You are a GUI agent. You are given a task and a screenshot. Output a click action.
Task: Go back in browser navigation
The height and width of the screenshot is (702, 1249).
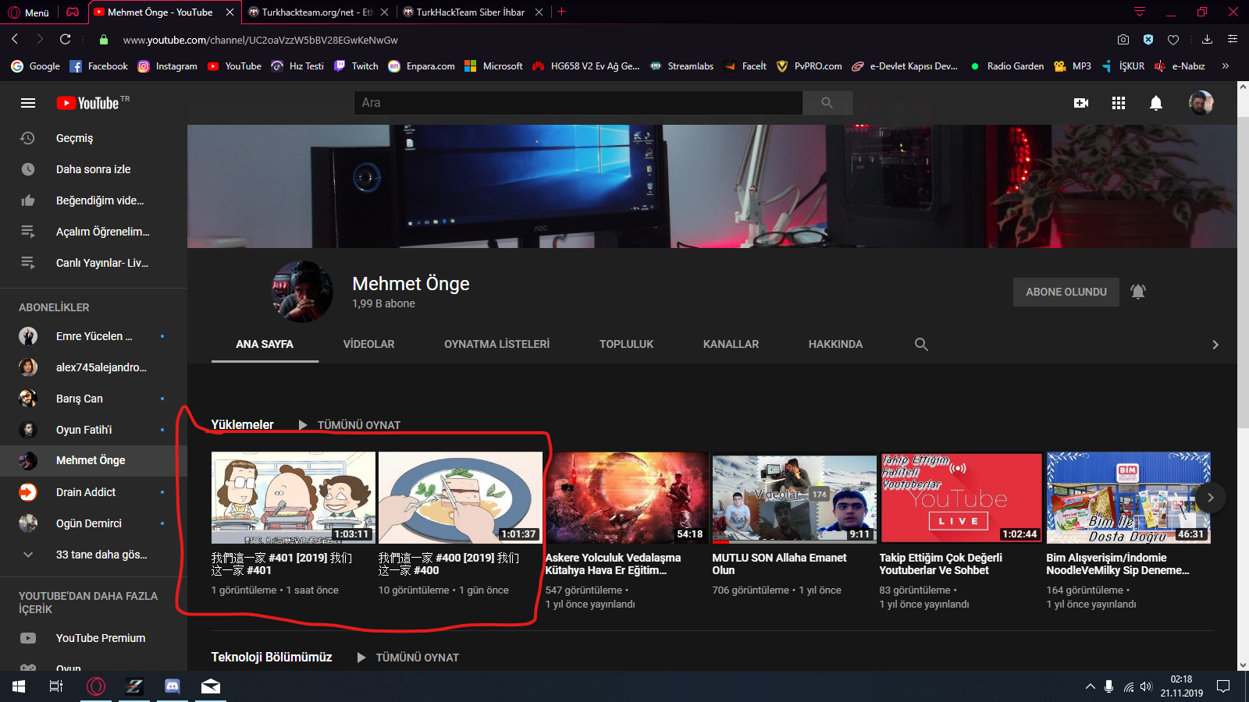point(15,39)
